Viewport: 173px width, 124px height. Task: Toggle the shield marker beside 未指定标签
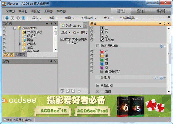(92, 72)
